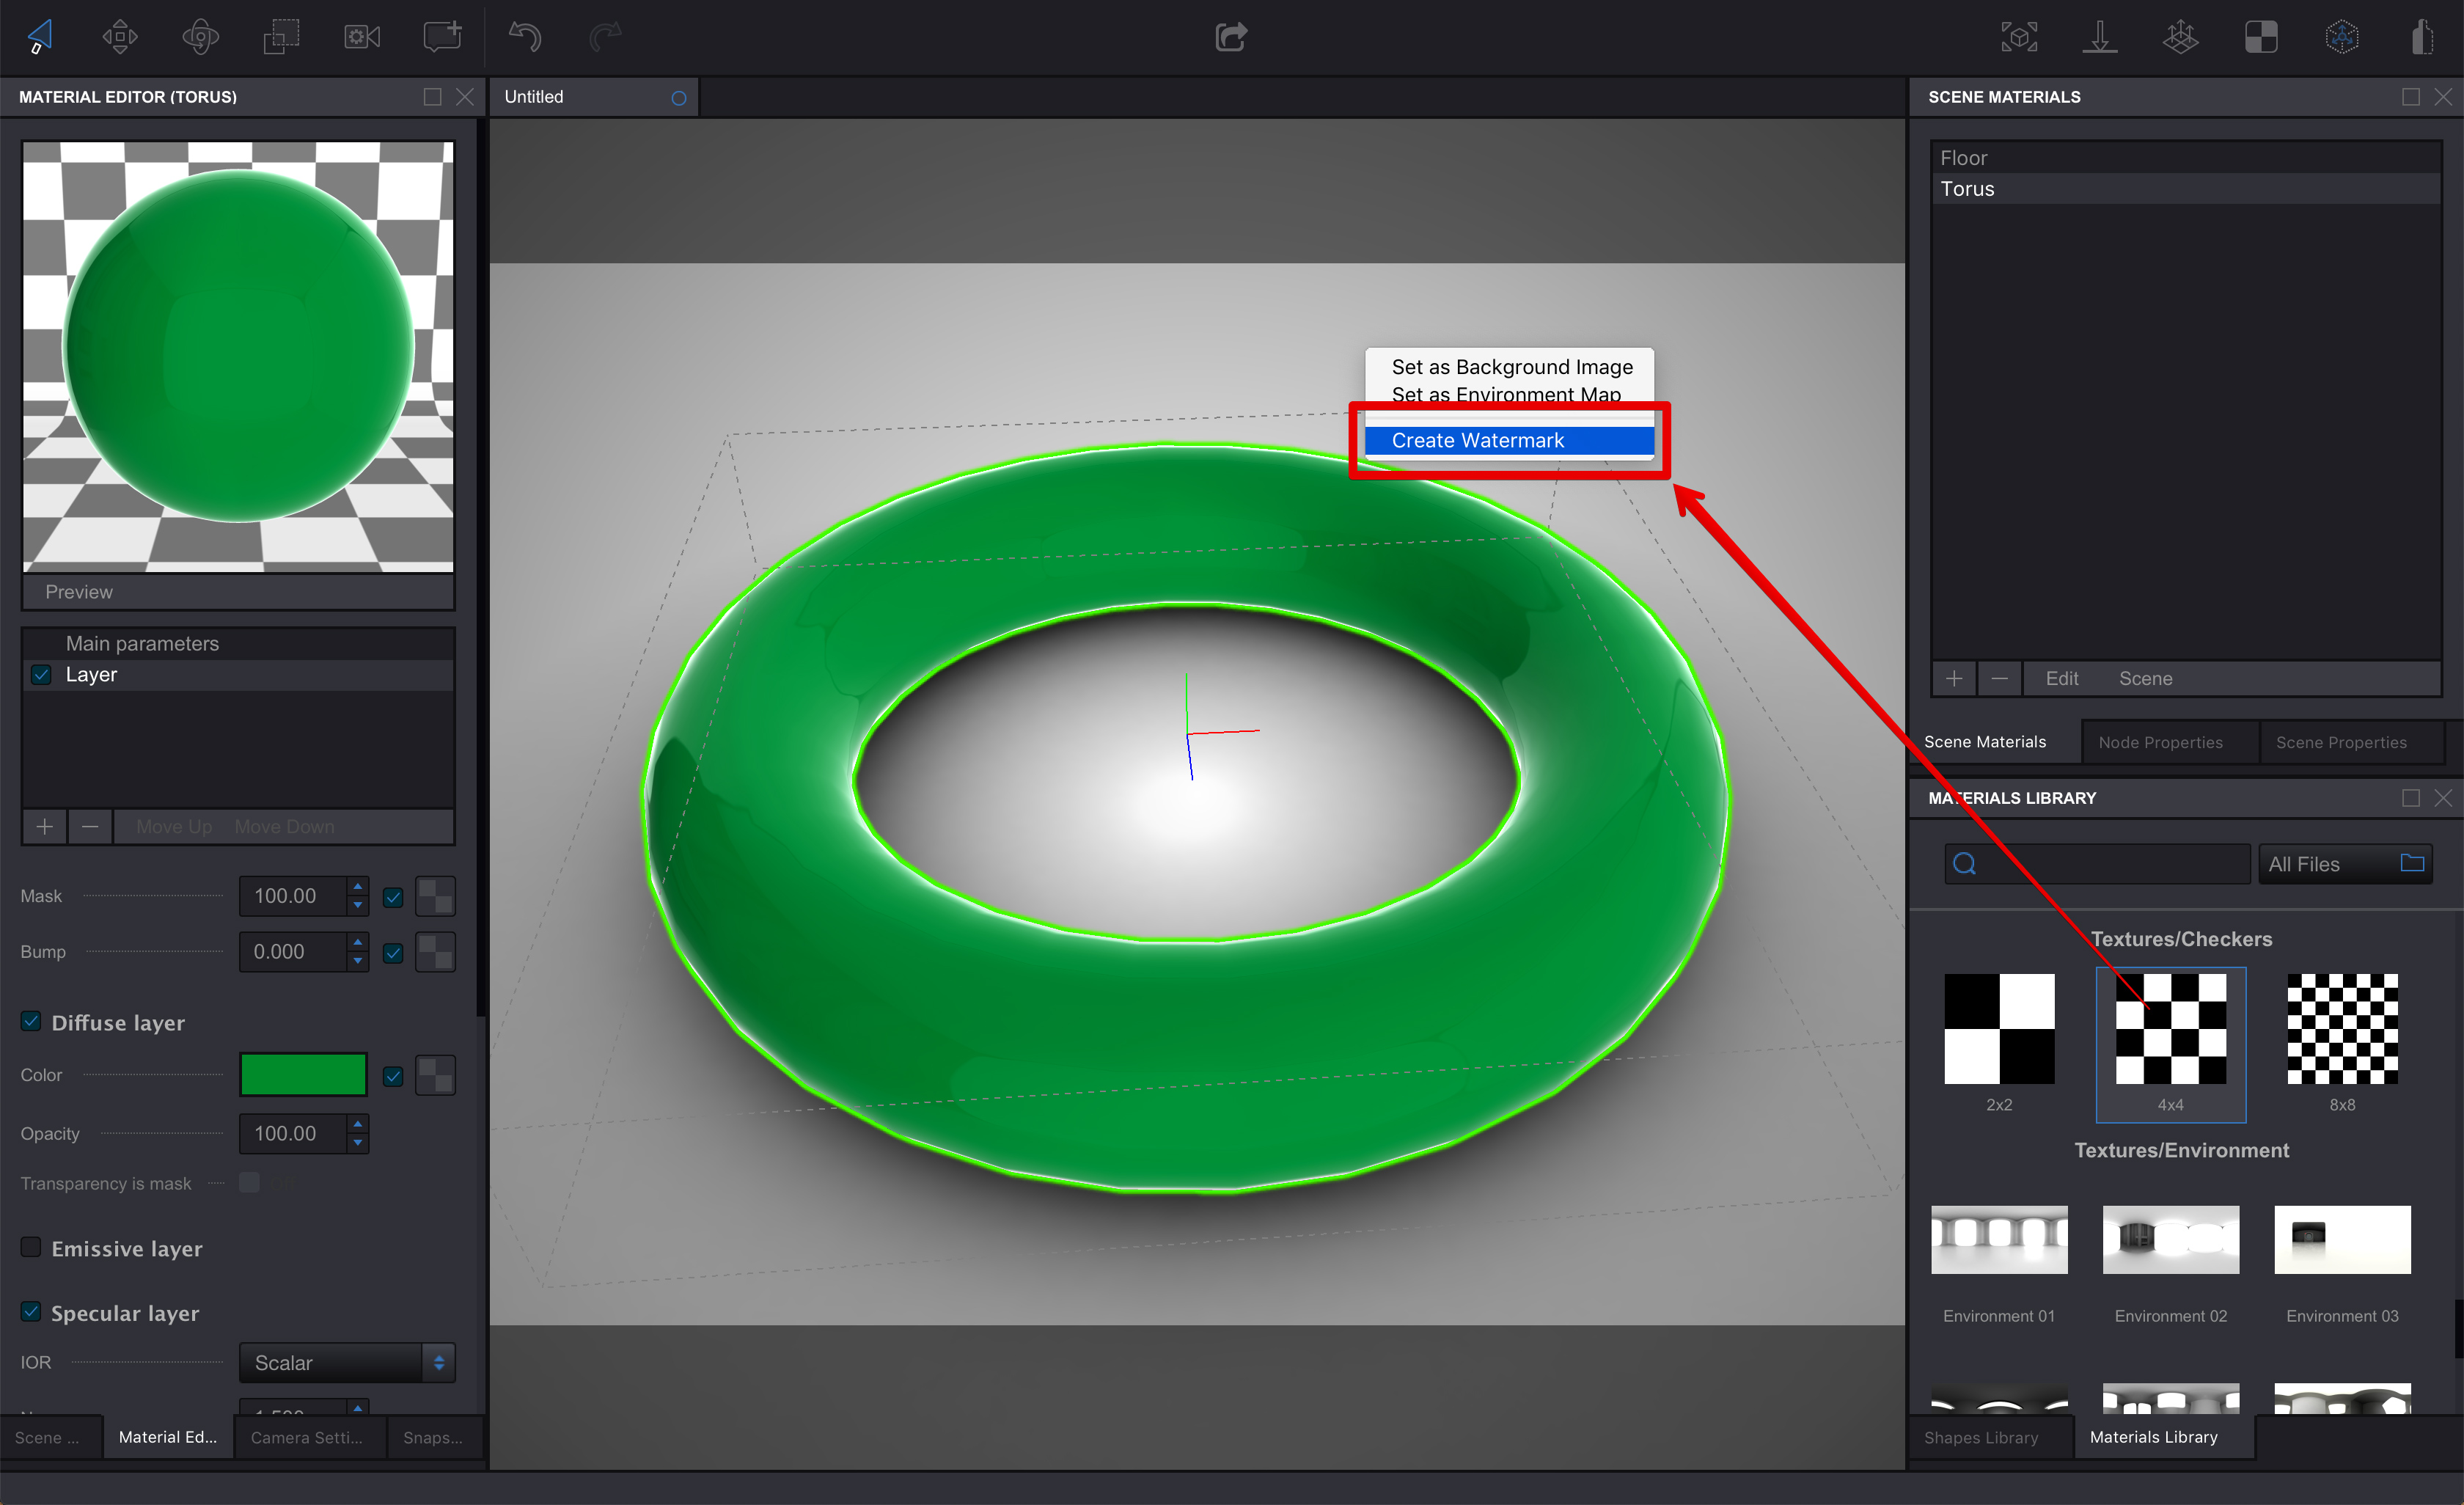Choose Create Watermark from the context menu
The height and width of the screenshot is (1505, 2464).
pos(1478,440)
